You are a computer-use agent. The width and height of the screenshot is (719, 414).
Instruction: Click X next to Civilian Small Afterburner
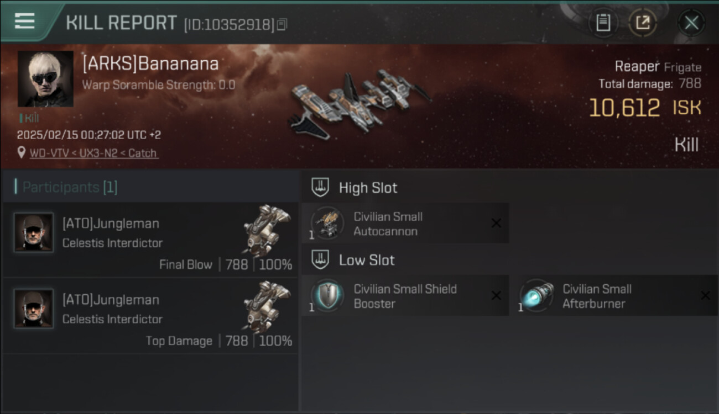pos(705,296)
